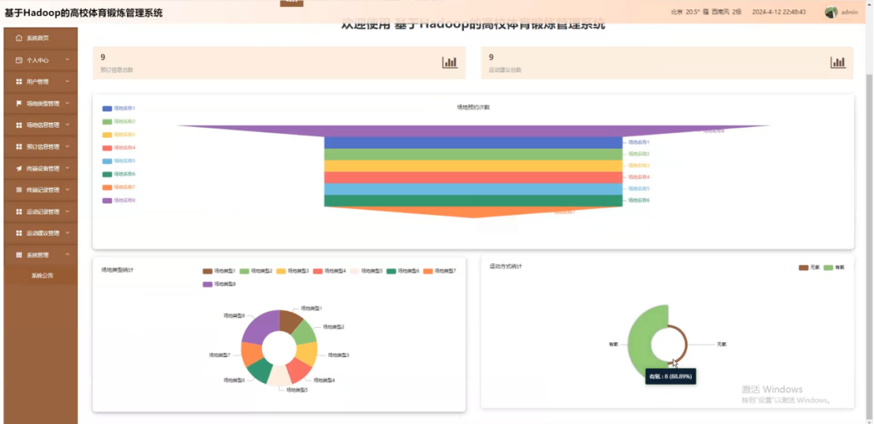
Task: Click the red 场地名称4 funnel segment
Action: click(473, 178)
